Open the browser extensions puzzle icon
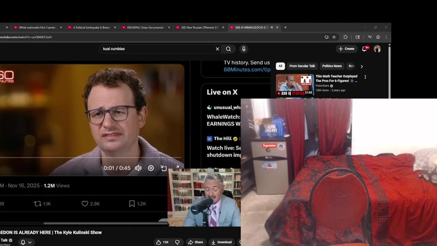Screen dimensions: 437x246 346,37
